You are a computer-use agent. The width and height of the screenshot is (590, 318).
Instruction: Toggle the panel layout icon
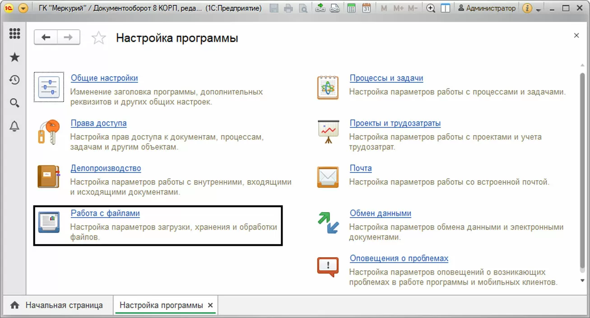tap(446, 8)
